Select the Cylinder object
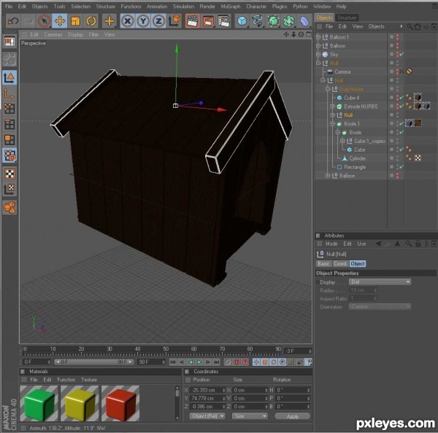Viewport: 438px width, 433px height. [x=357, y=158]
